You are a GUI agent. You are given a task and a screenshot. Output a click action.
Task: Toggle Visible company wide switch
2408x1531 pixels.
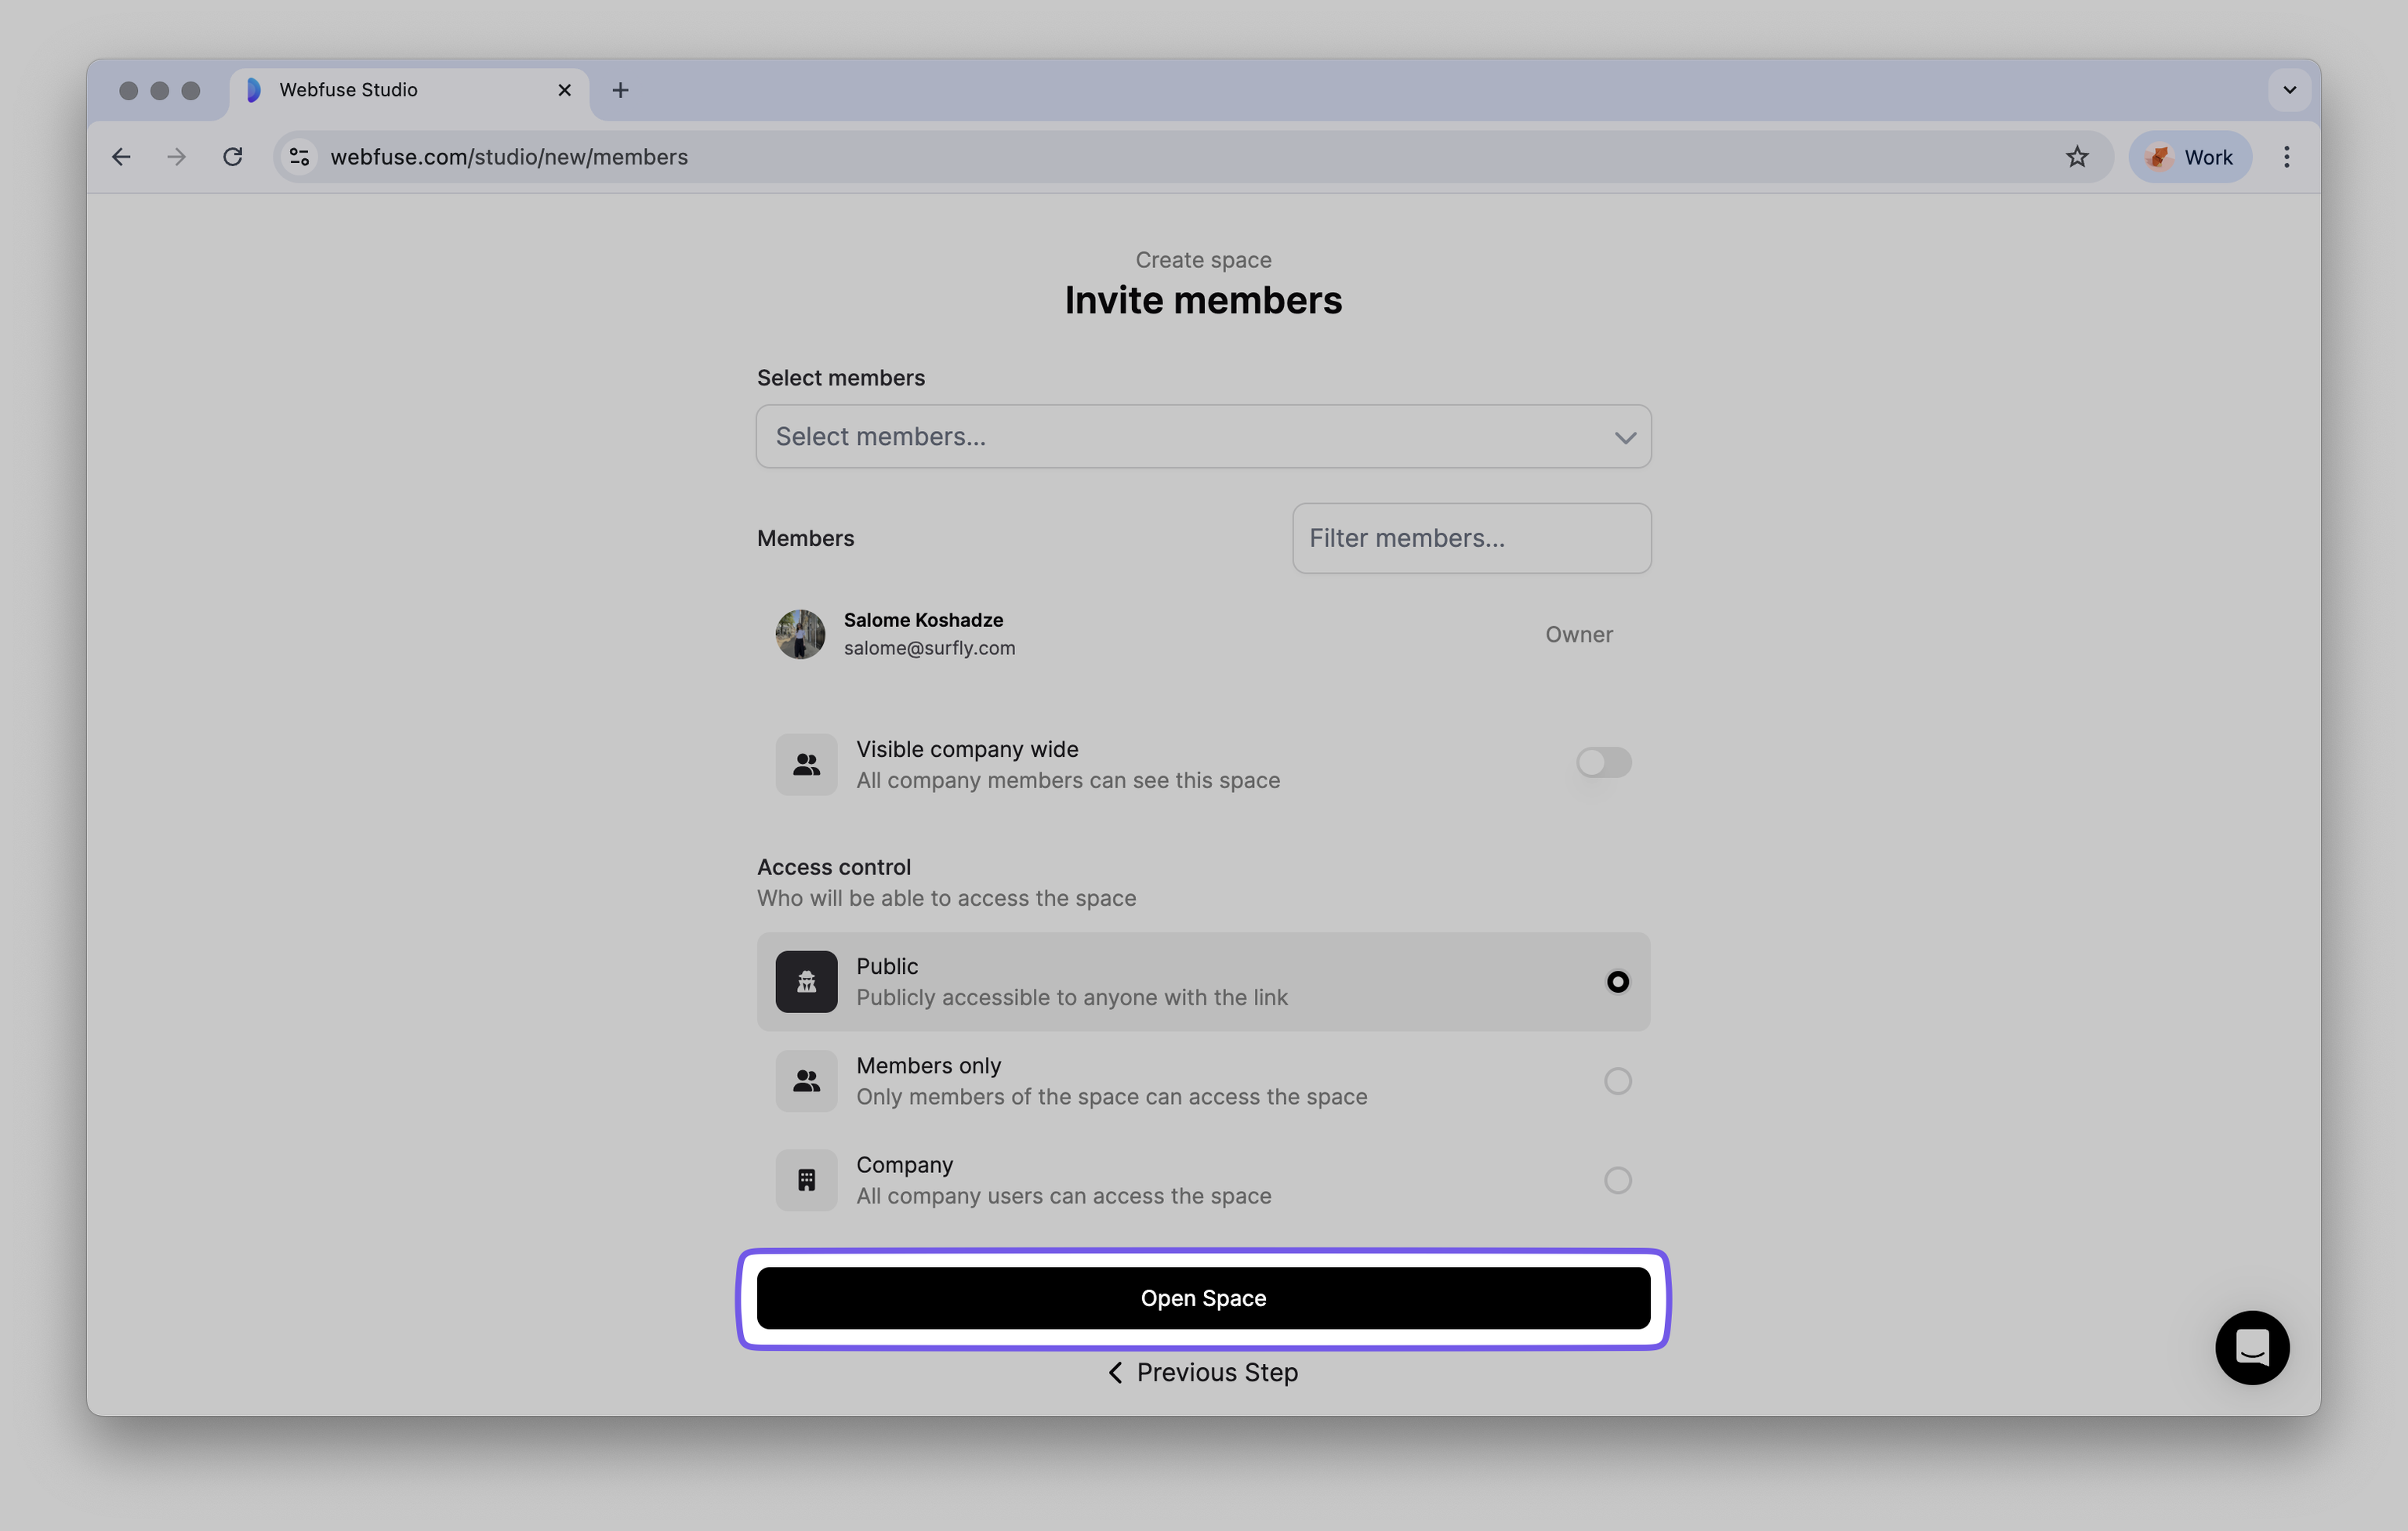coord(1602,762)
